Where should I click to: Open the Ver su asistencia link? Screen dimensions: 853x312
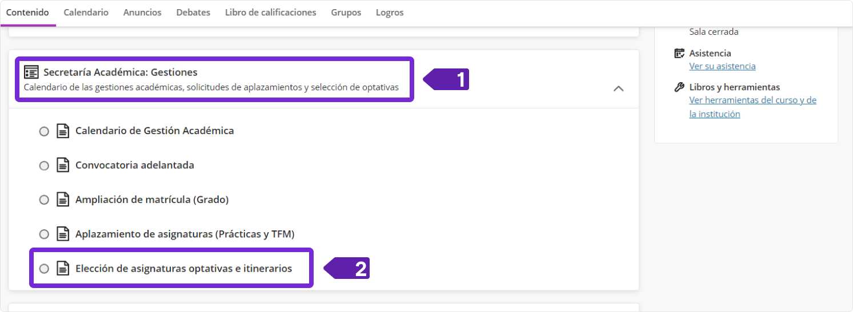point(722,66)
